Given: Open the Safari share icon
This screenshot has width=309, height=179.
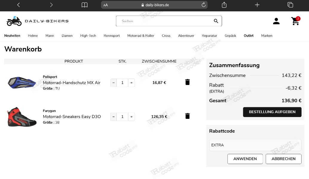Looking at the screenshot, I should coord(224,5).
